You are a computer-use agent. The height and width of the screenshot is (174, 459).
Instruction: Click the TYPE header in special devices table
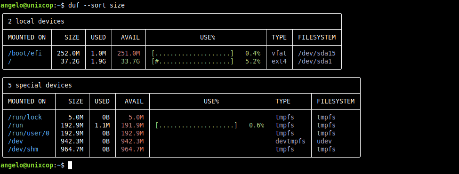pos(283,101)
